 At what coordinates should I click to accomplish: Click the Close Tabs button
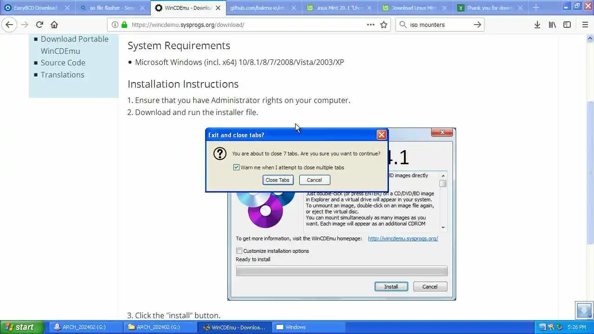[278, 180]
